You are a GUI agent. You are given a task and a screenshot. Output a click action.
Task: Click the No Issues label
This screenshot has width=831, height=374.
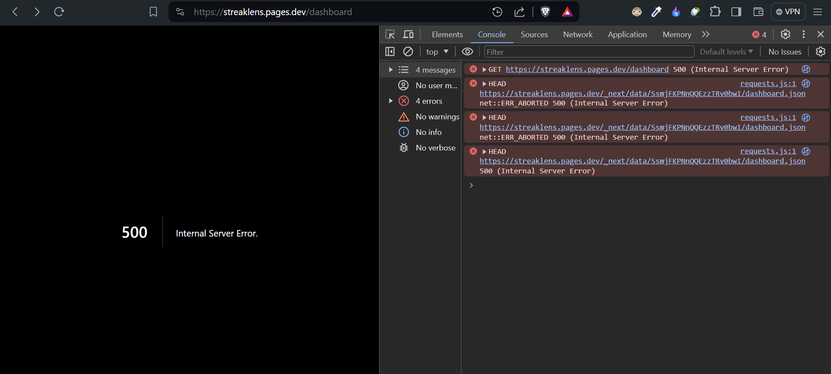coord(785,52)
